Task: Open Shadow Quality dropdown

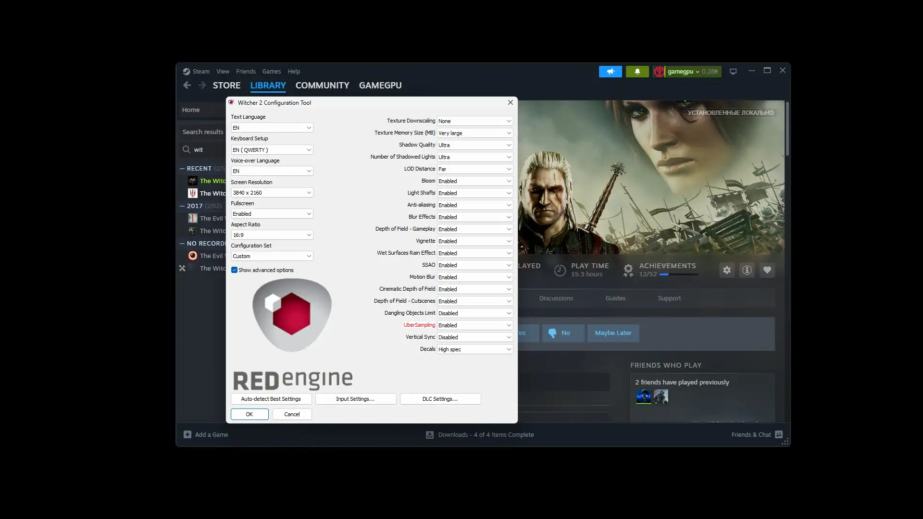Action: point(474,145)
